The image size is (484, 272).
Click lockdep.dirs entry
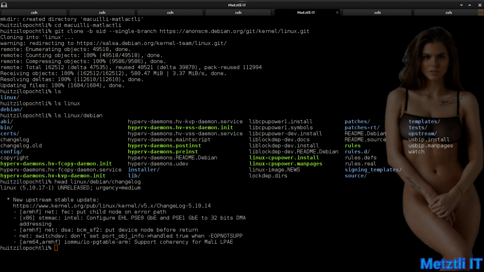point(268,176)
